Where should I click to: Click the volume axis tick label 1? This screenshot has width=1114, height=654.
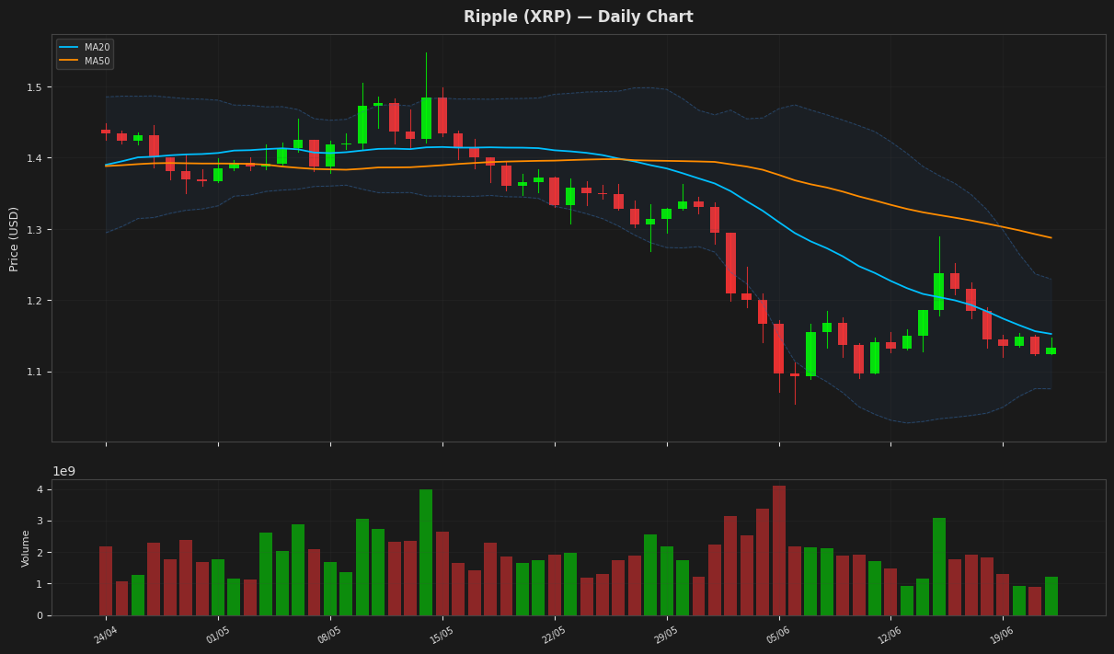coord(40,584)
